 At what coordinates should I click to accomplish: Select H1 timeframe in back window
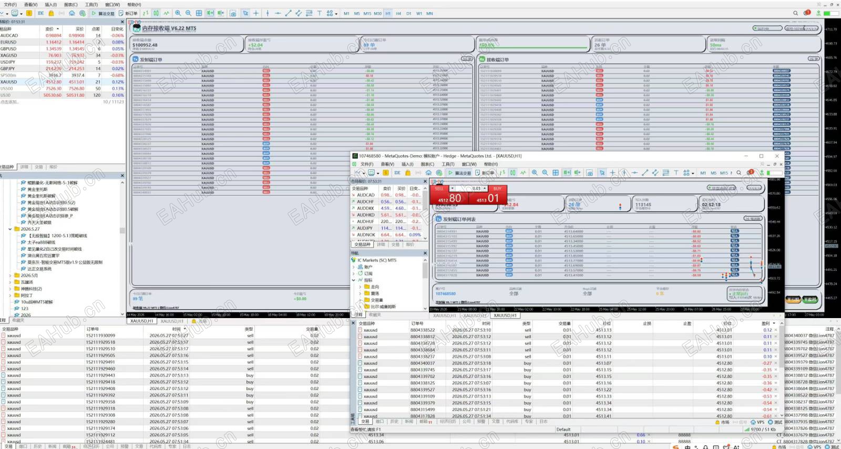388,13
